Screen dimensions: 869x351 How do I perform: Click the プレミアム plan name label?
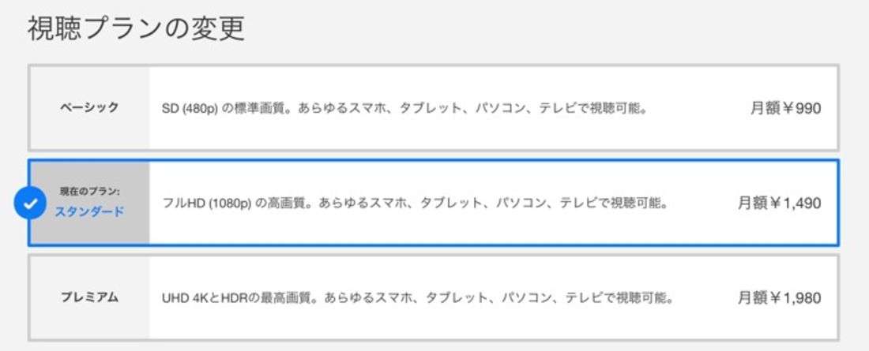89,298
